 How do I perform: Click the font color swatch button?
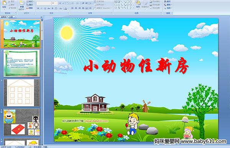(x=66, y=8)
